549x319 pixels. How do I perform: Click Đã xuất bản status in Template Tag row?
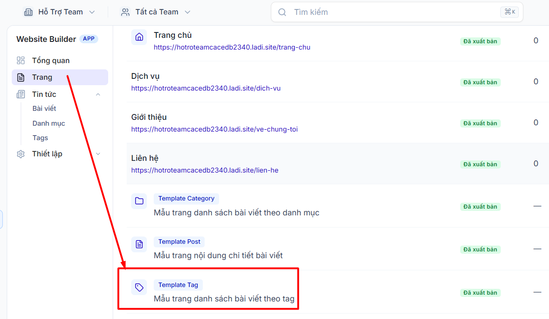pos(480,293)
